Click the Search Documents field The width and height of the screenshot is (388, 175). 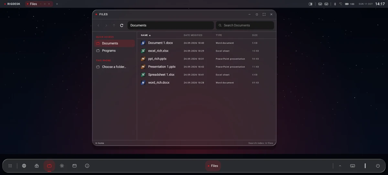245,25
